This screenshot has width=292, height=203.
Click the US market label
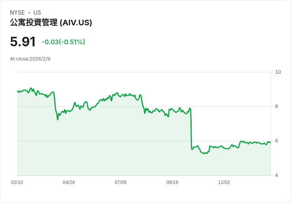37,13
